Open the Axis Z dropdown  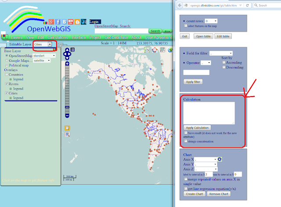click(x=206, y=169)
